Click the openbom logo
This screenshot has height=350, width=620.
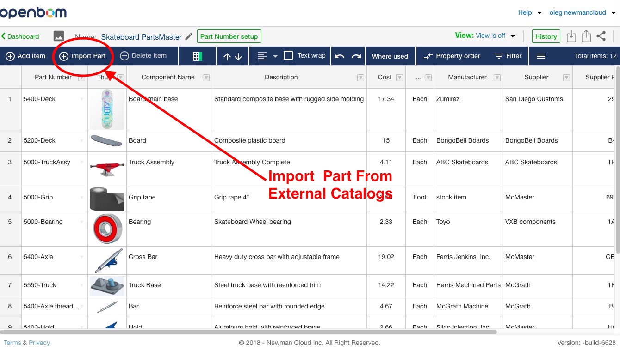tap(33, 12)
